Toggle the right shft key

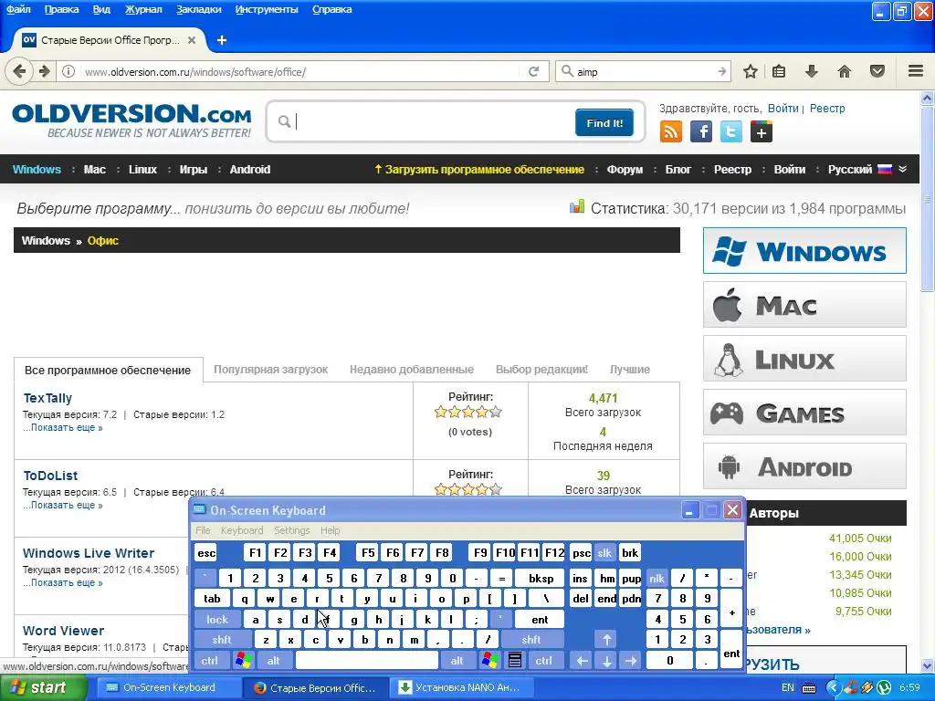pyautogui.click(x=531, y=640)
